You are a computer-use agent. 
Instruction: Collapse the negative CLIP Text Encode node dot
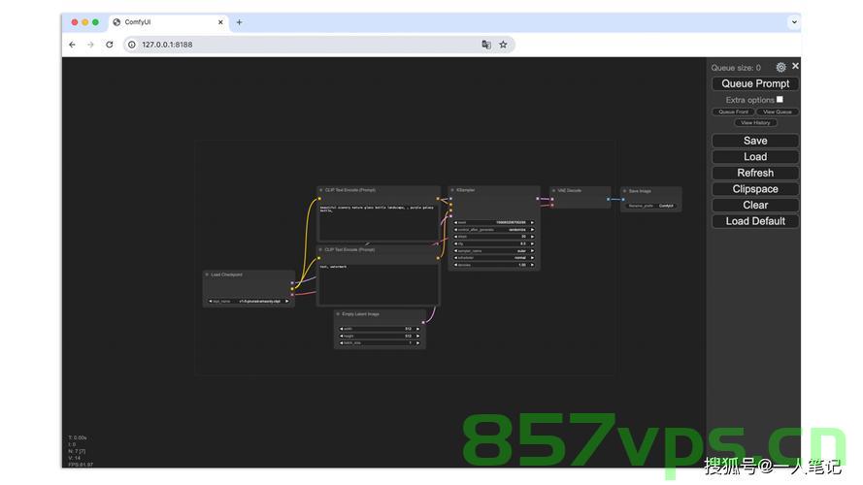[x=321, y=249]
